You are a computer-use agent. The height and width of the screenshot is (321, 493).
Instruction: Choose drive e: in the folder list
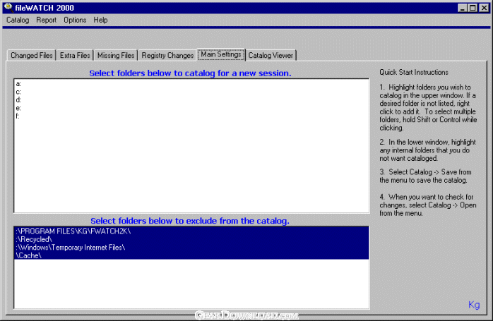[x=191, y=109]
